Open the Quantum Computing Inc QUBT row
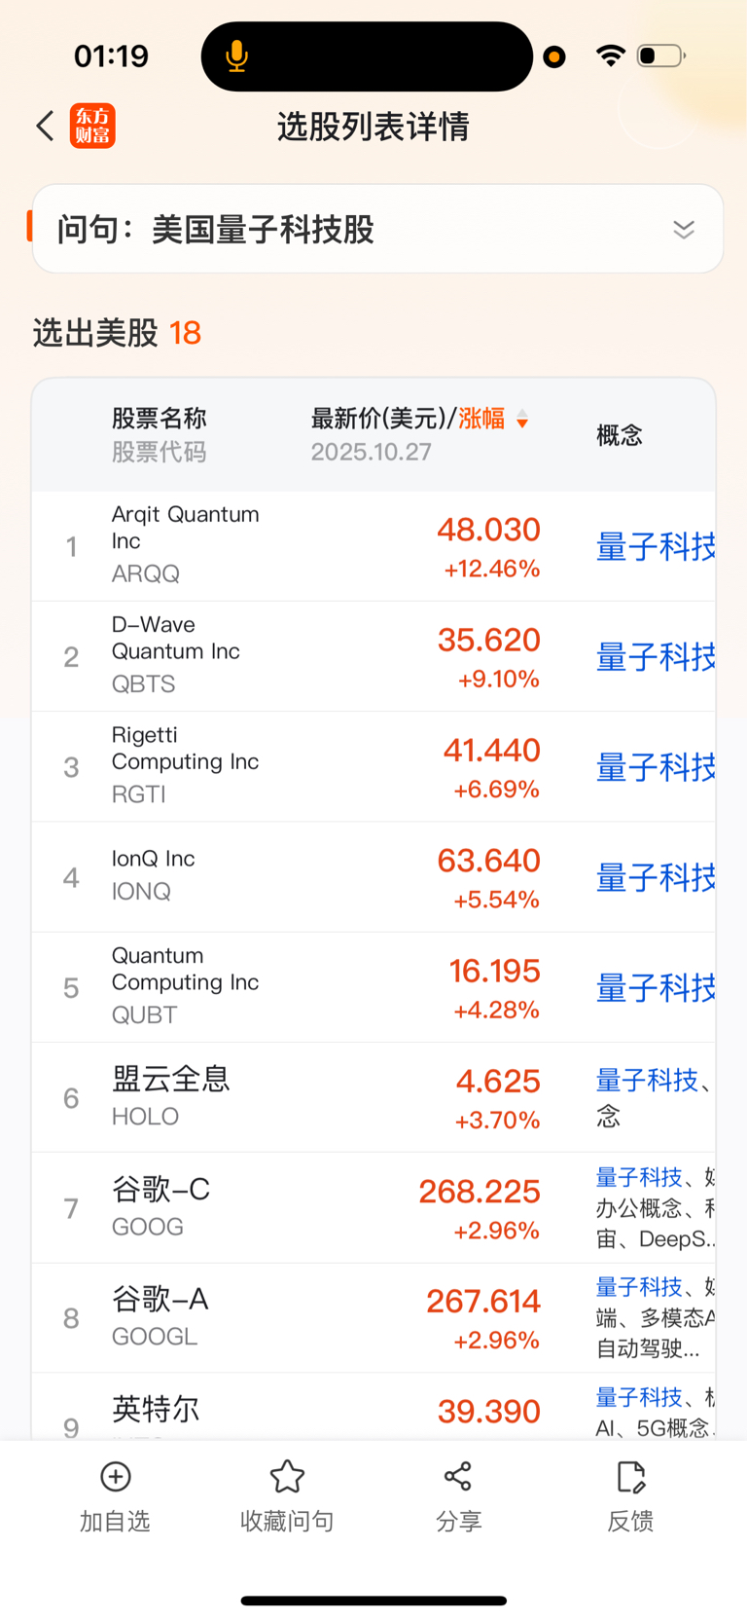The image size is (748, 1621). point(374,987)
